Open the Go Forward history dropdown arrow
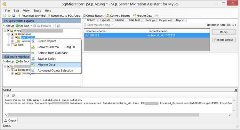This screenshot has width=240, height=130. coord(54,26)
